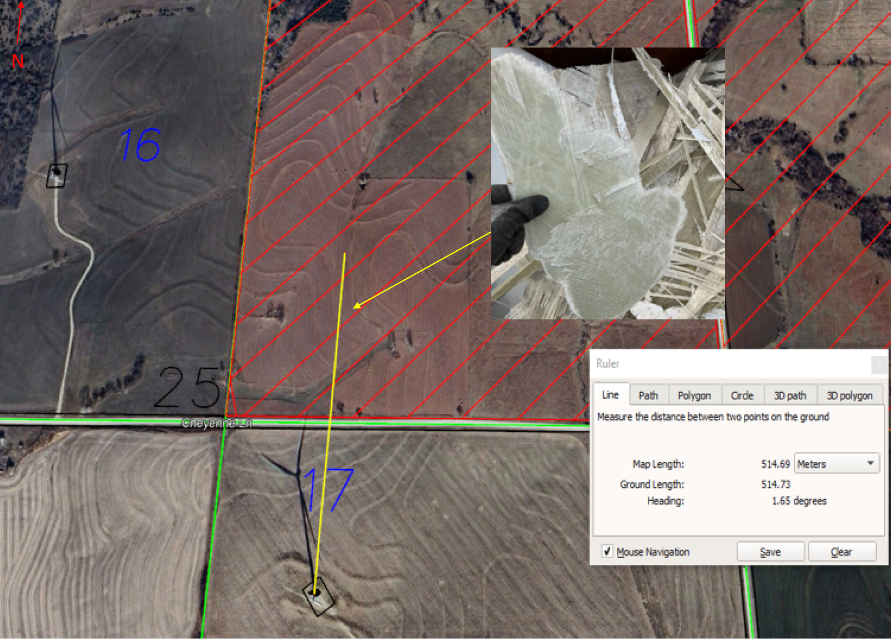Click the Ground Length value 514.73
This screenshot has height=640, width=891.
775,484
